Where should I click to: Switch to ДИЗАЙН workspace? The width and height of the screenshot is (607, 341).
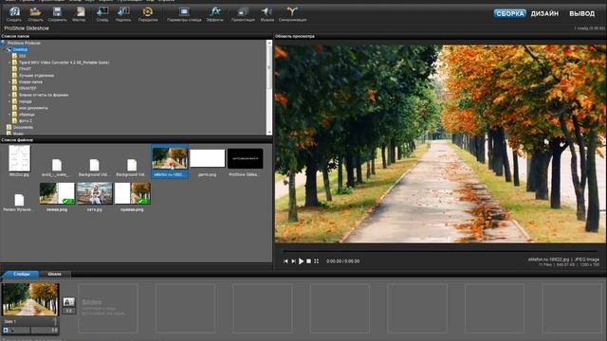point(544,13)
